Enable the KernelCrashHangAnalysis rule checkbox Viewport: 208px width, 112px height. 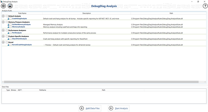pos(10,45)
